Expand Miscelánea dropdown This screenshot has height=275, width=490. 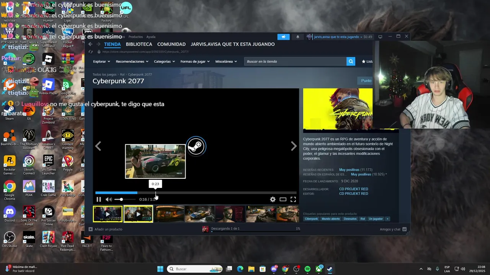(226, 61)
